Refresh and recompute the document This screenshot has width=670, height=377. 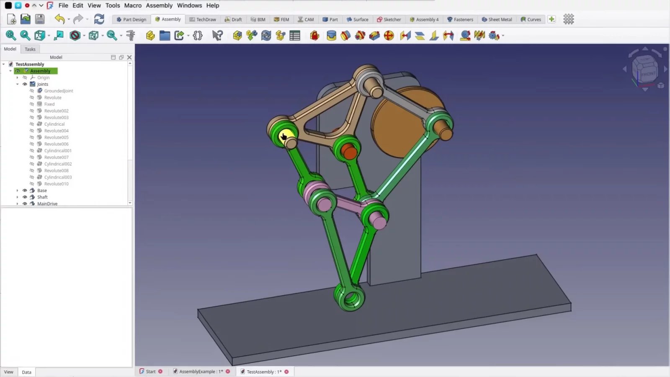tap(99, 19)
